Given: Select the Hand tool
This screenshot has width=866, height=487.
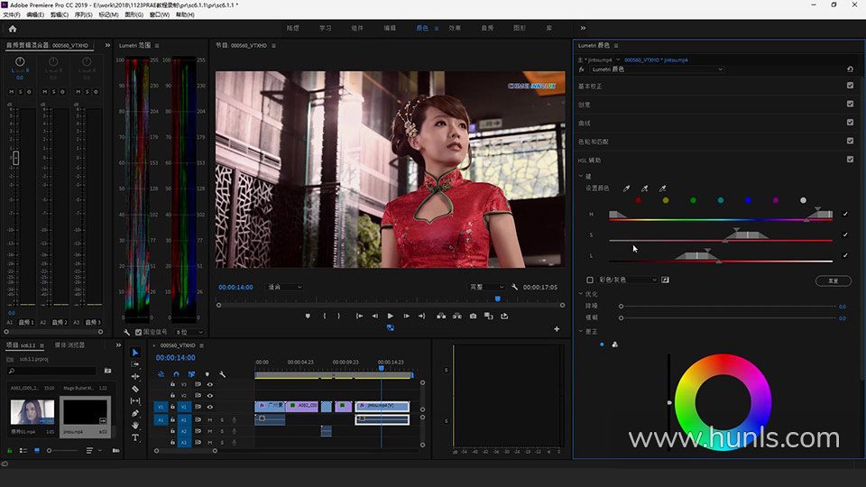Looking at the screenshot, I should 135,425.
